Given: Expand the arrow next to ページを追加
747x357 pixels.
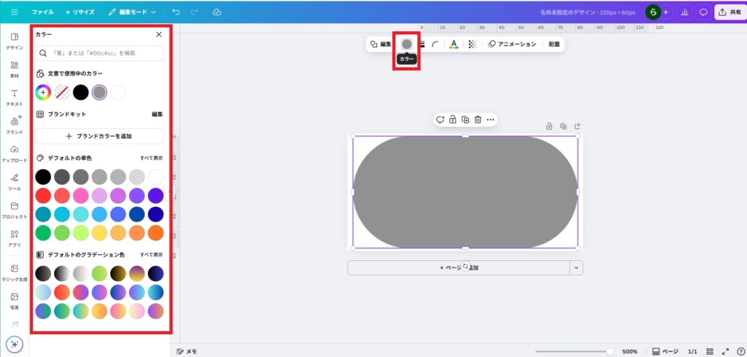Looking at the screenshot, I should click(x=576, y=267).
